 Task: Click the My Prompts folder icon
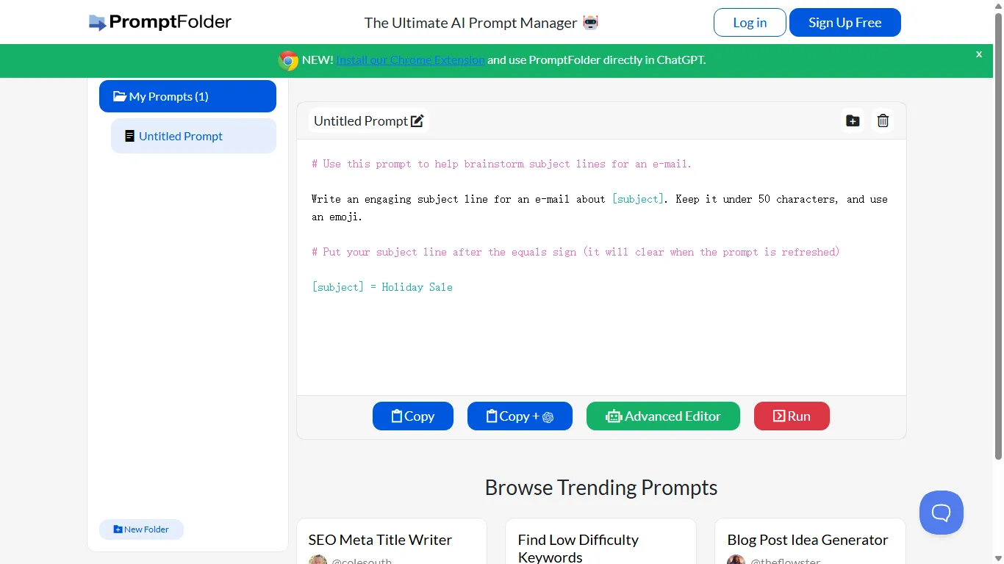pyautogui.click(x=119, y=96)
